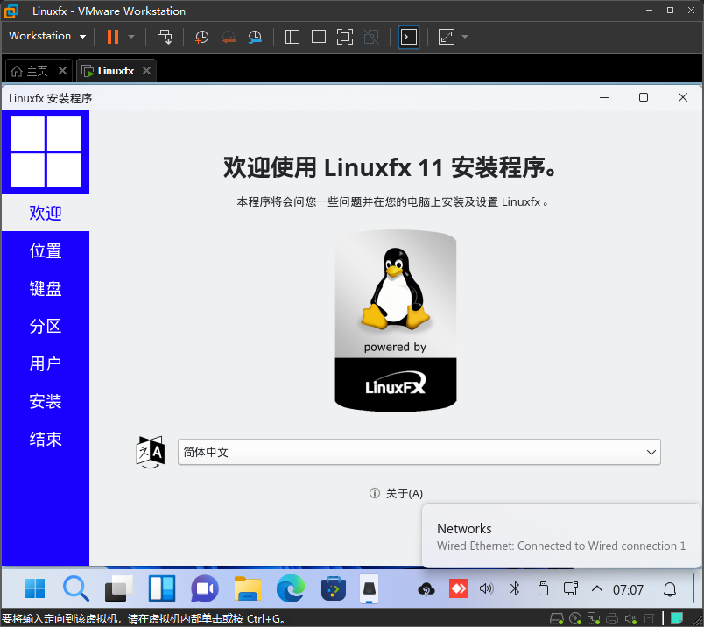The image size is (704, 627).
Task: Open Microsoft Edge from the taskbar
Action: point(289,588)
